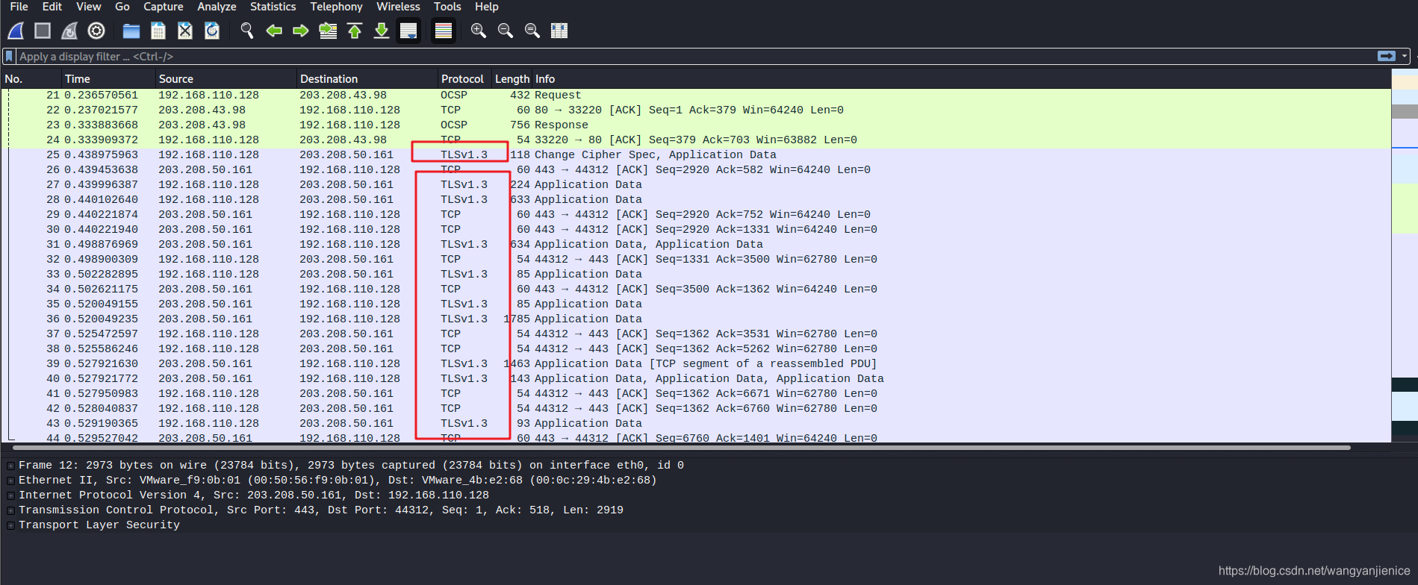The width and height of the screenshot is (1418, 585).
Task: Sort by the Source column header
Action: 226,79
